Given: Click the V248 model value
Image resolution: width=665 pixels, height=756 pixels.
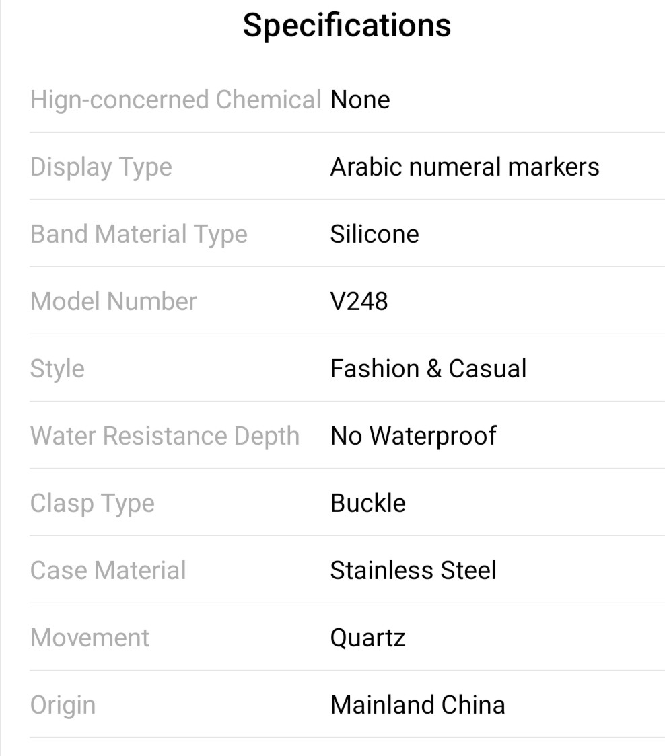Looking at the screenshot, I should pos(359,301).
